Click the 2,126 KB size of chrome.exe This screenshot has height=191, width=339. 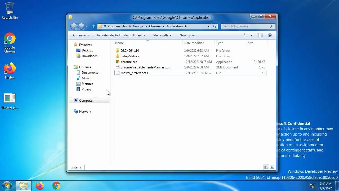tap(259, 62)
